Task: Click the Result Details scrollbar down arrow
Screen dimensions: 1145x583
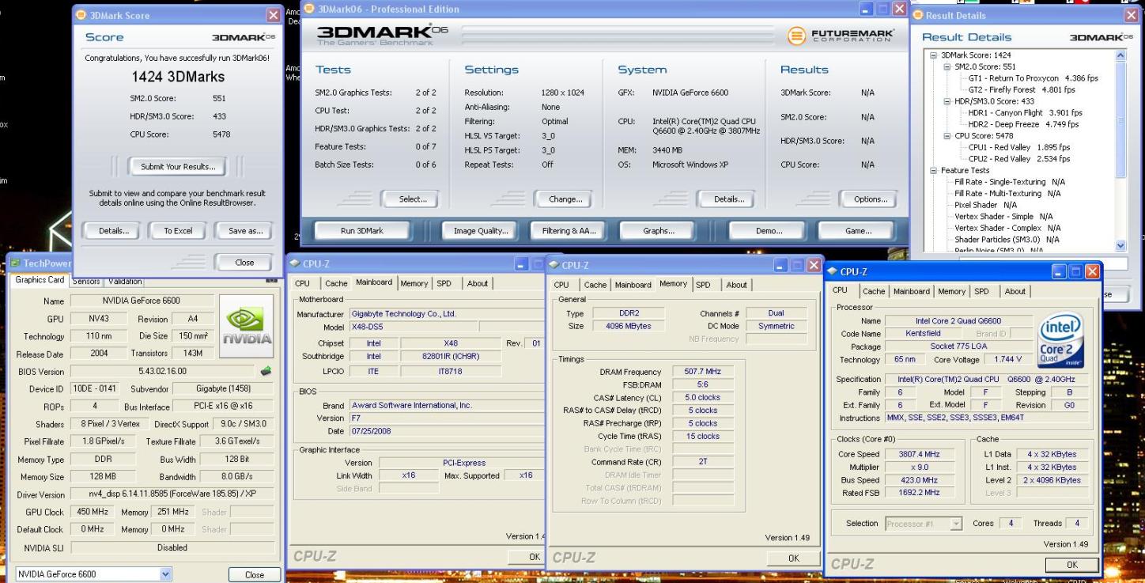Action: point(1120,246)
